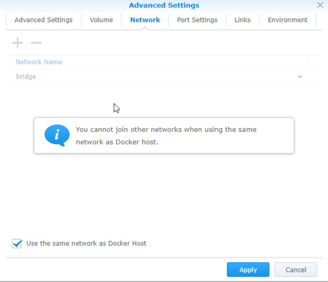The image size is (328, 282).
Task: Click the Docker host network info message text
Action: (x=166, y=136)
